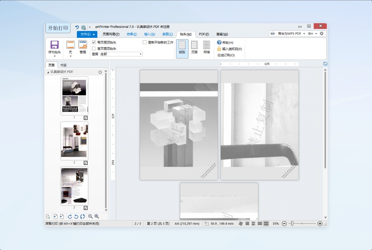Image resolution: width=372 pixels, height=250 pixels.
Task: Select the 抬头(M) ribbon tab
Action: [186, 34]
